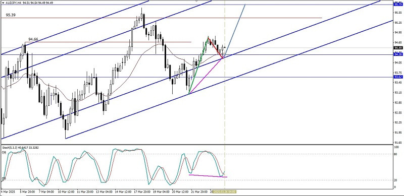Click the 5 Mar 20:00 time label
Image resolution: width=404 pixels, height=196 pixels.
(27, 192)
